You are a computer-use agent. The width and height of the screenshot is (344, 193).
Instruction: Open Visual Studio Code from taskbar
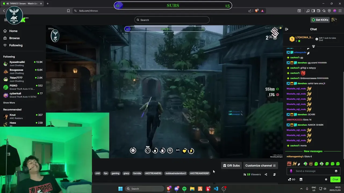click(216, 189)
